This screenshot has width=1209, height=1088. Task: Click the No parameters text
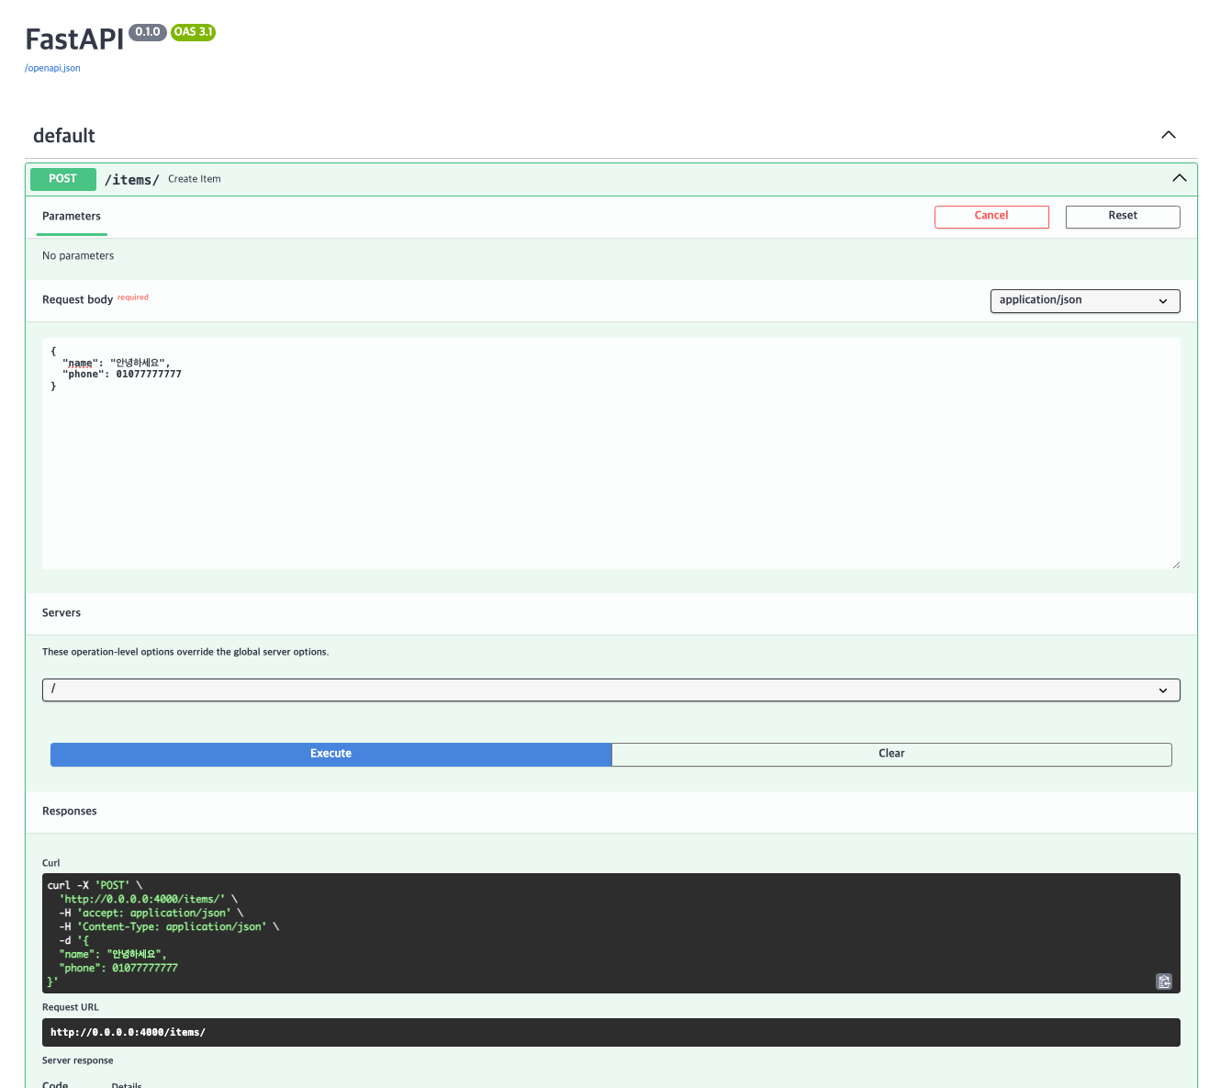click(x=78, y=256)
